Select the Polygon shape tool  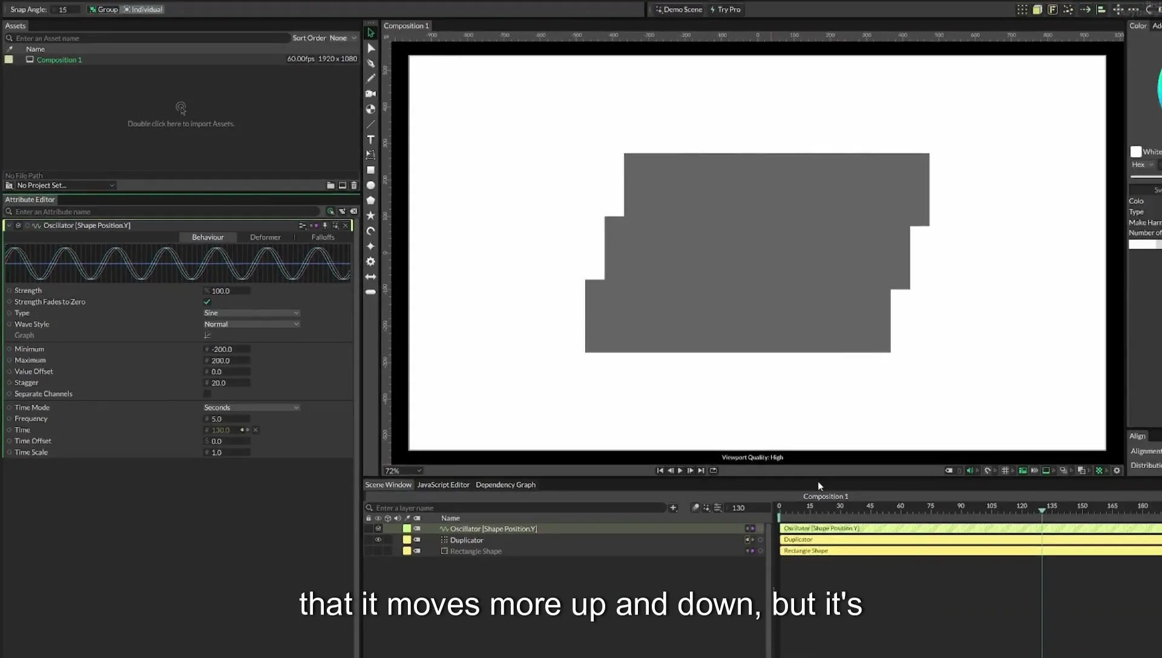point(371,200)
